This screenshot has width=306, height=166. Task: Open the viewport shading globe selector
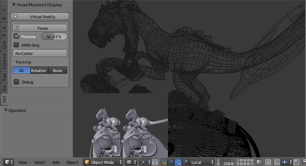(131, 162)
